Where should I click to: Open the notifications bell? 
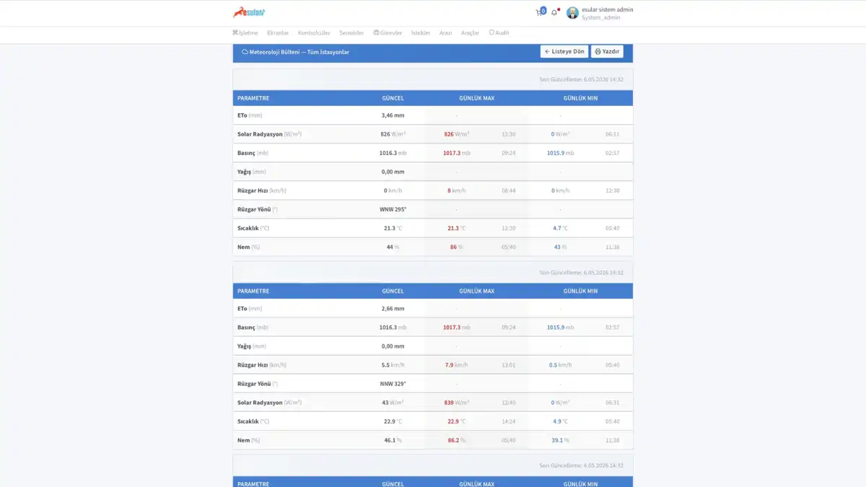[554, 12]
